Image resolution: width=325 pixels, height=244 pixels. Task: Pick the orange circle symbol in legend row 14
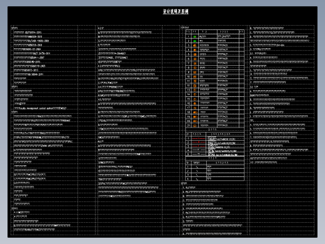pos(195,94)
